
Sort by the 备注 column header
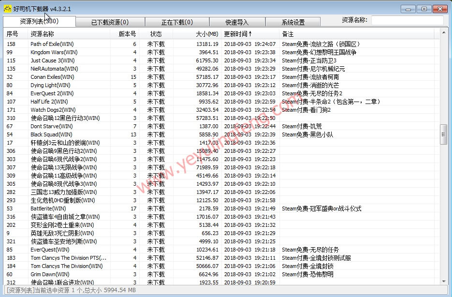click(x=357, y=34)
